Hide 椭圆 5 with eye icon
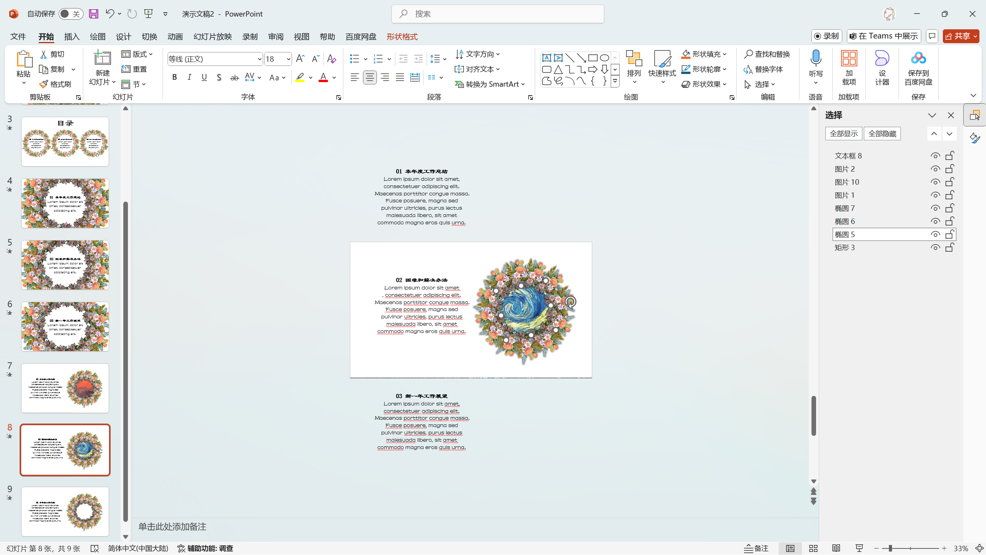The width and height of the screenshot is (986, 555). click(x=935, y=234)
